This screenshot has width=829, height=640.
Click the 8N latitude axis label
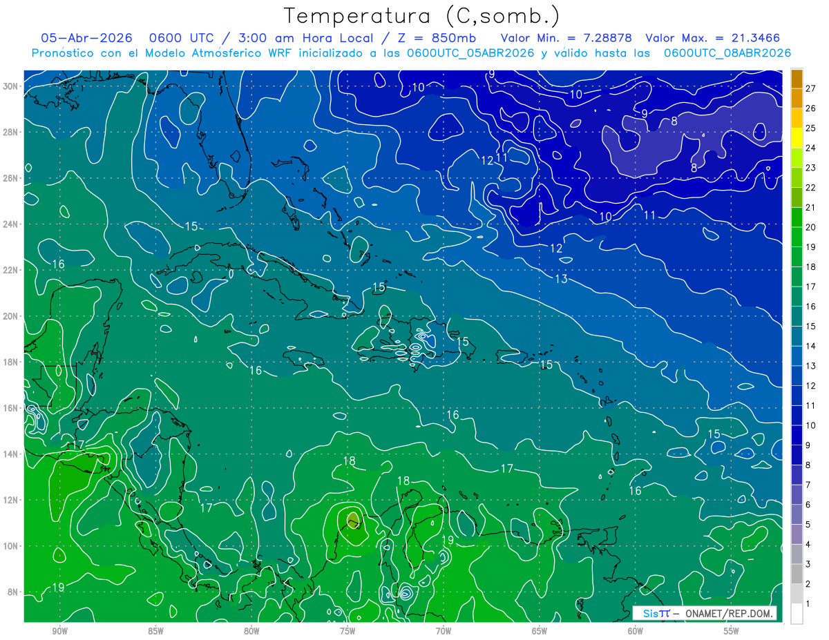pos(13,592)
